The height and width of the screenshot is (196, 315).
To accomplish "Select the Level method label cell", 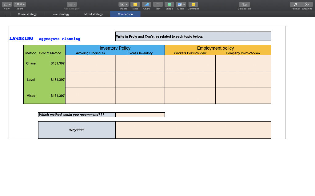I will pos(31,80).
